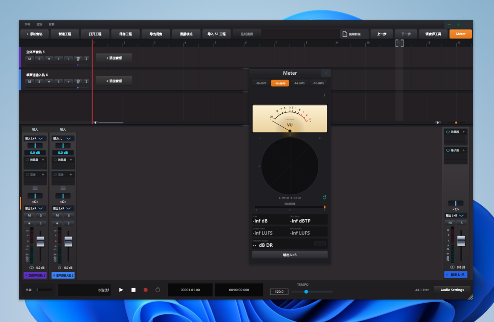
Task: Click the height-arrows icon on 立体声音轨 5
Action: 86,59
